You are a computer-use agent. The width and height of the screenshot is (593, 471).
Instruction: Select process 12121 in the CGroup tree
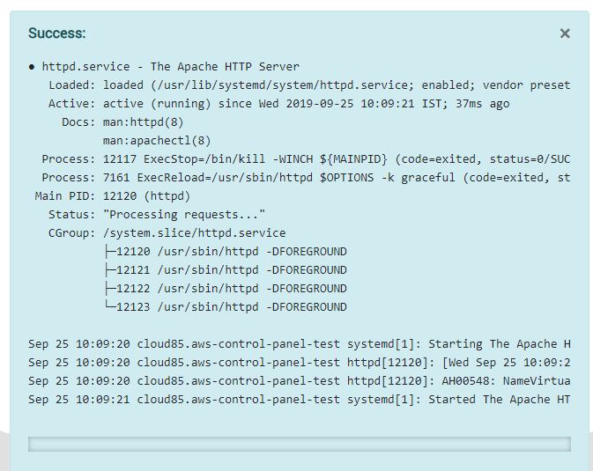226,270
